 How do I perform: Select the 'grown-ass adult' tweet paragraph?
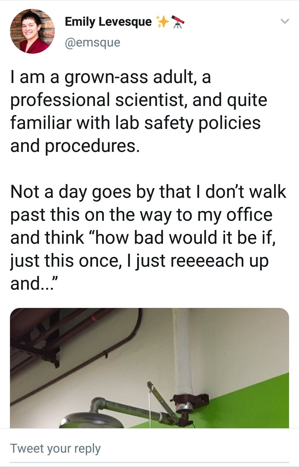point(139,111)
